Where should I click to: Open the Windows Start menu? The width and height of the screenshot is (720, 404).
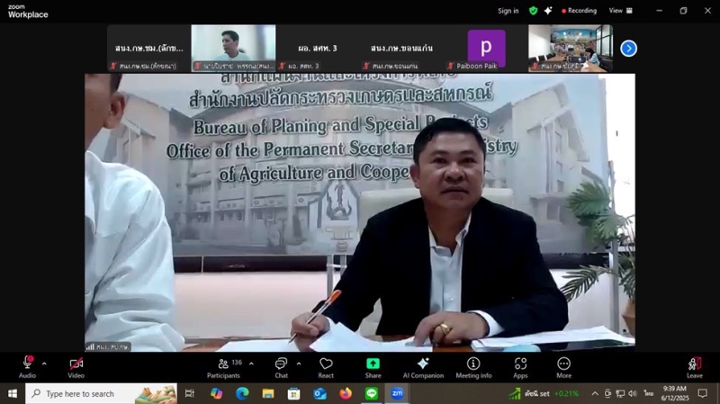(13, 393)
